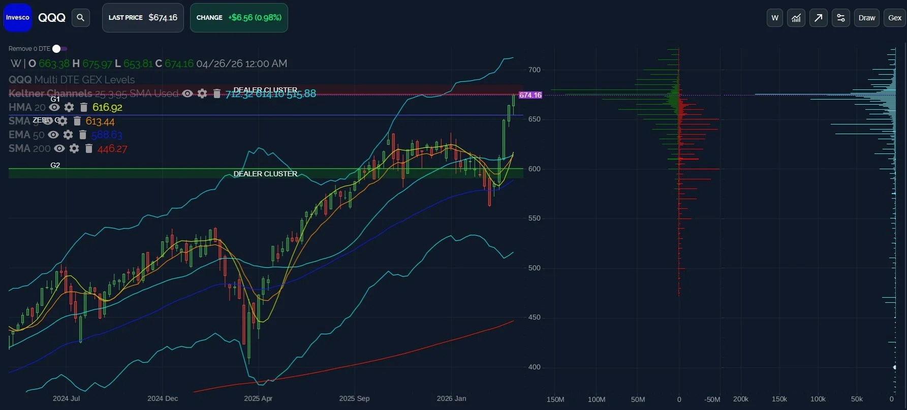Click the CHANGE +$6.56 box
907x410 pixels.
[x=239, y=18]
